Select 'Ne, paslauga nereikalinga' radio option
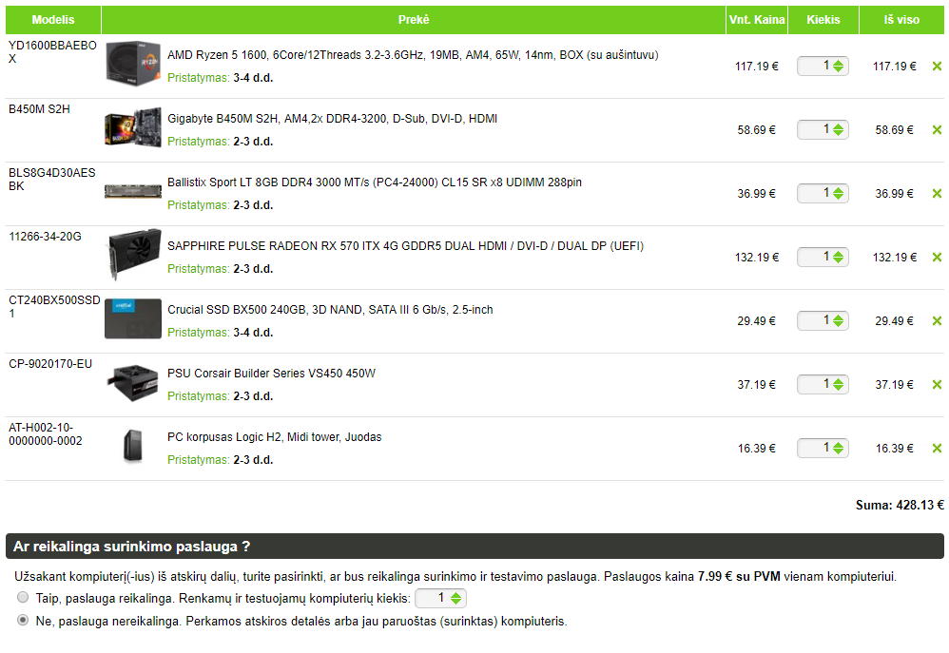 [x=23, y=620]
